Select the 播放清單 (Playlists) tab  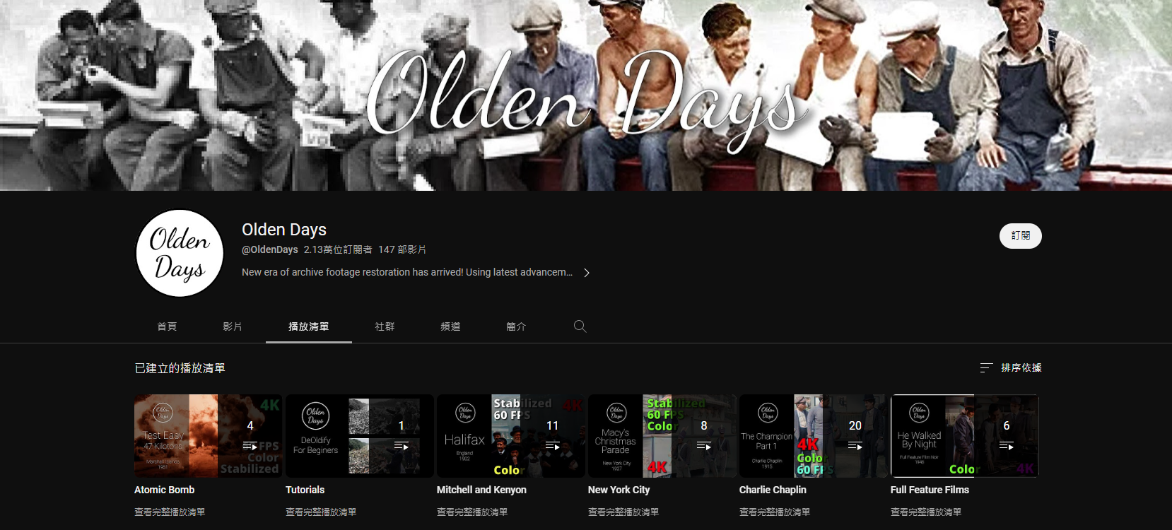tap(309, 326)
